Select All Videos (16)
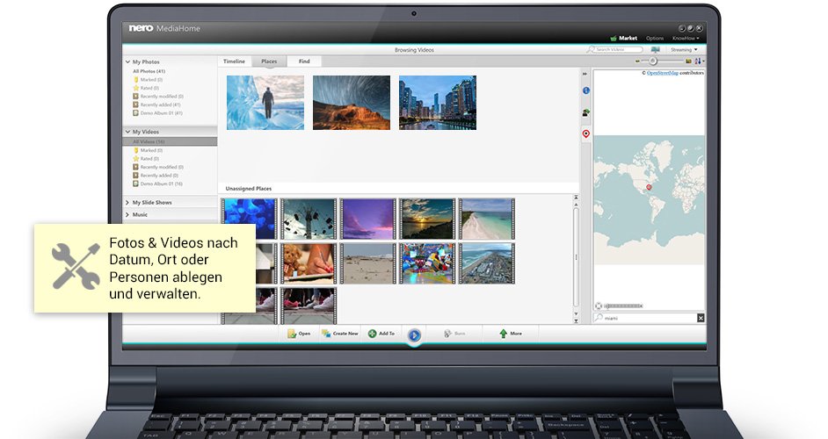The image size is (828, 439). point(170,141)
